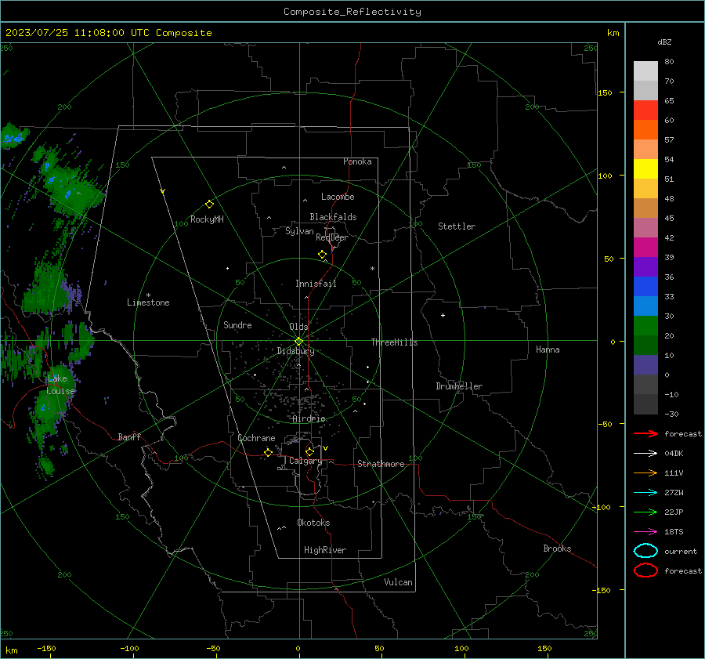The image size is (705, 659).
Task: Pick the purple 36-39 dBZ color swatch
Action: [x=645, y=267]
